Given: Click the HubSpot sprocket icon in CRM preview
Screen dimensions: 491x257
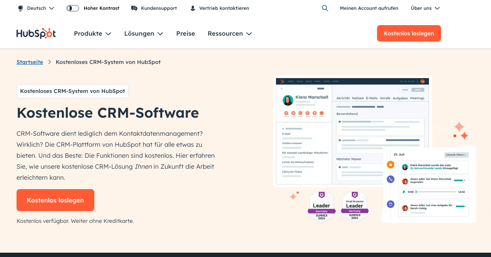Looking at the screenshot, I should click(x=282, y=81).
